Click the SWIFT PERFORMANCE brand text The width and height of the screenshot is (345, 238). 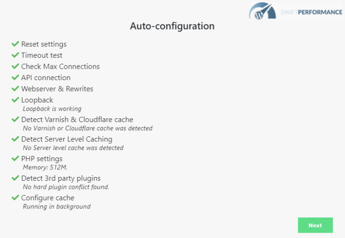(311, 12)
